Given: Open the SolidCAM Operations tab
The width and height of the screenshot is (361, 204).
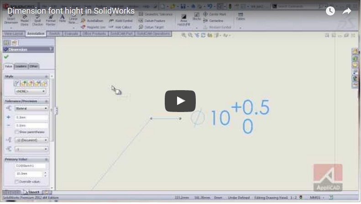Looking at the screenshot, I should pos(153,34).
